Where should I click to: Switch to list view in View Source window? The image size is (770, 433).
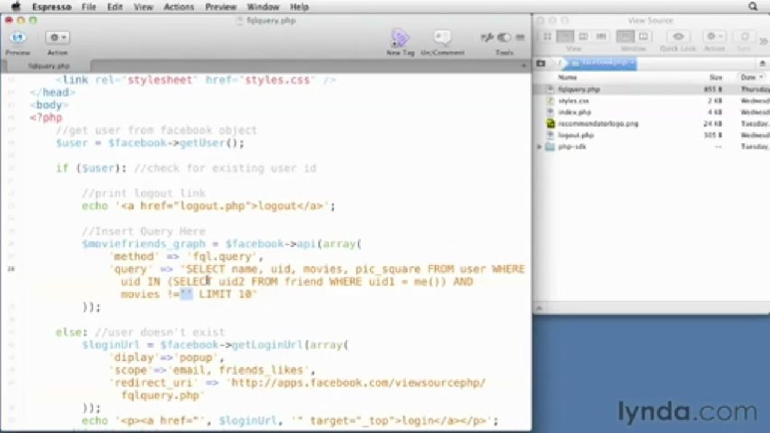click(565, 37)
